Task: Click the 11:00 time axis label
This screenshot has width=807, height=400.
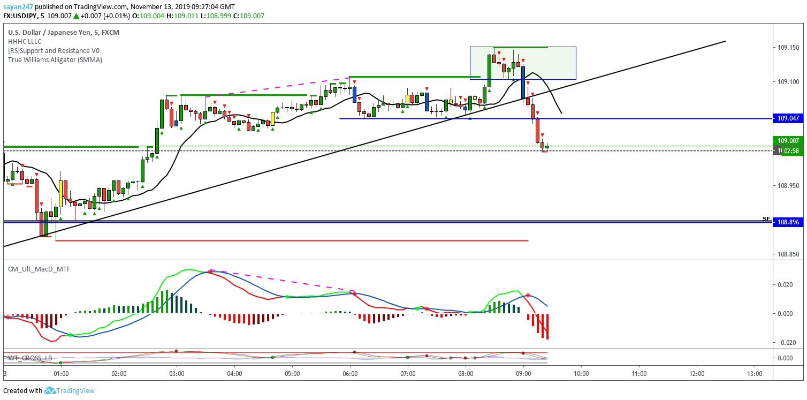Action: pyautogui.click(x=639, y=373)
